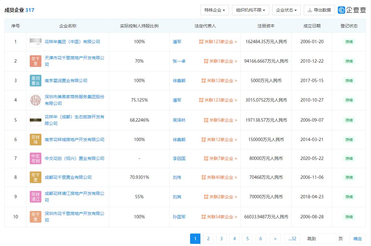Open company 成都花千里置业有限公司
Viewport: 371px width, 246px height.
click(68, 177)
